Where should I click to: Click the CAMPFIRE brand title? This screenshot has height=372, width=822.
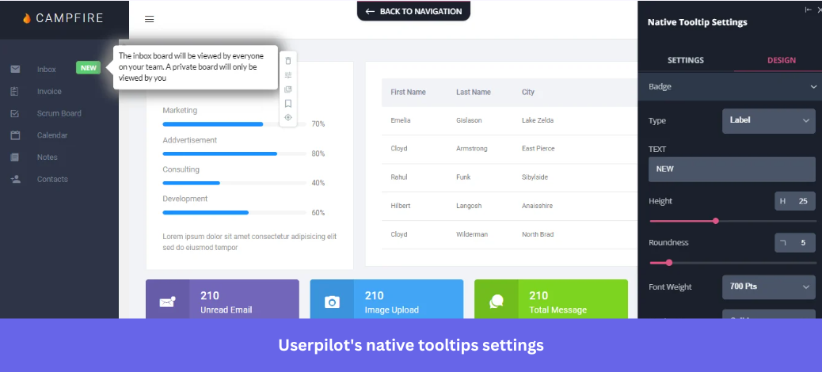70,18
